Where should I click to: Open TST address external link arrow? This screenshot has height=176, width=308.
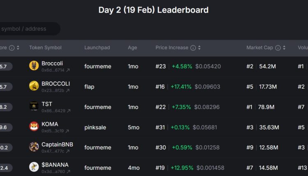click(69, 111)
